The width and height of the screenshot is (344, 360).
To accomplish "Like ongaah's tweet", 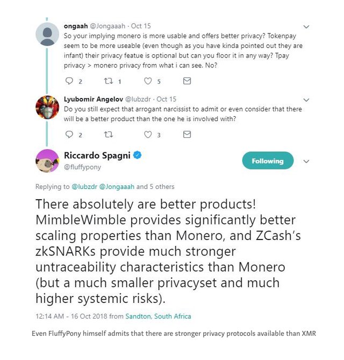I will (x=148, y=81).
